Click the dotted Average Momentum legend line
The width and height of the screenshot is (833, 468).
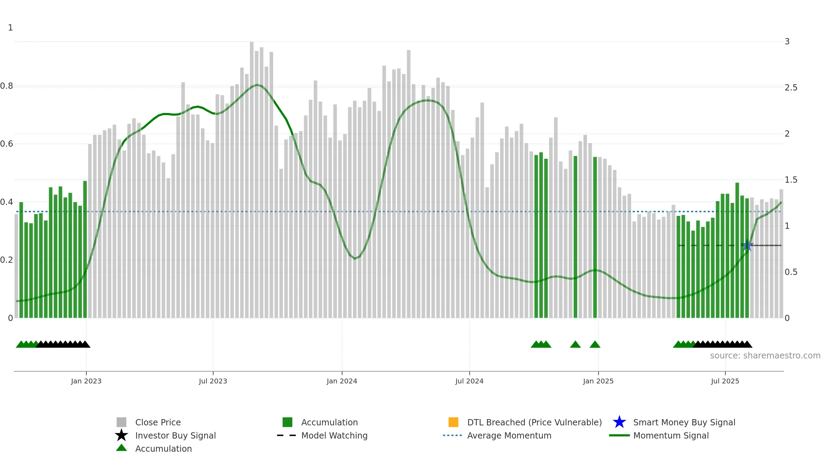(x=453, y=435)
